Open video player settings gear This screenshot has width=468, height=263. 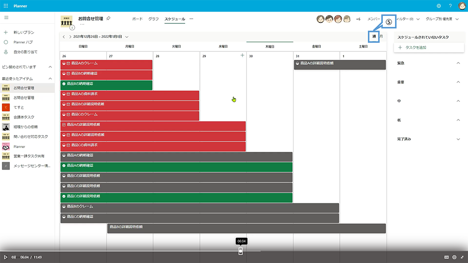click(x=454, y=257)
